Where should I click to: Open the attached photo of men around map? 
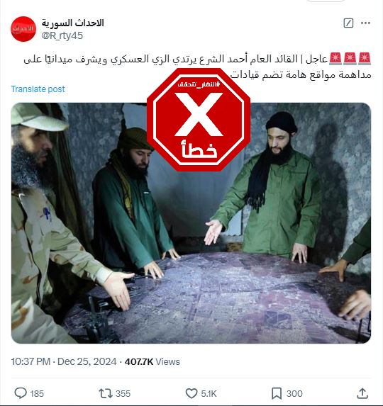[191, 223]
